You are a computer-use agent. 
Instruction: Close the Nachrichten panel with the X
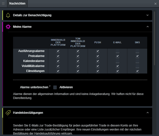155,4
